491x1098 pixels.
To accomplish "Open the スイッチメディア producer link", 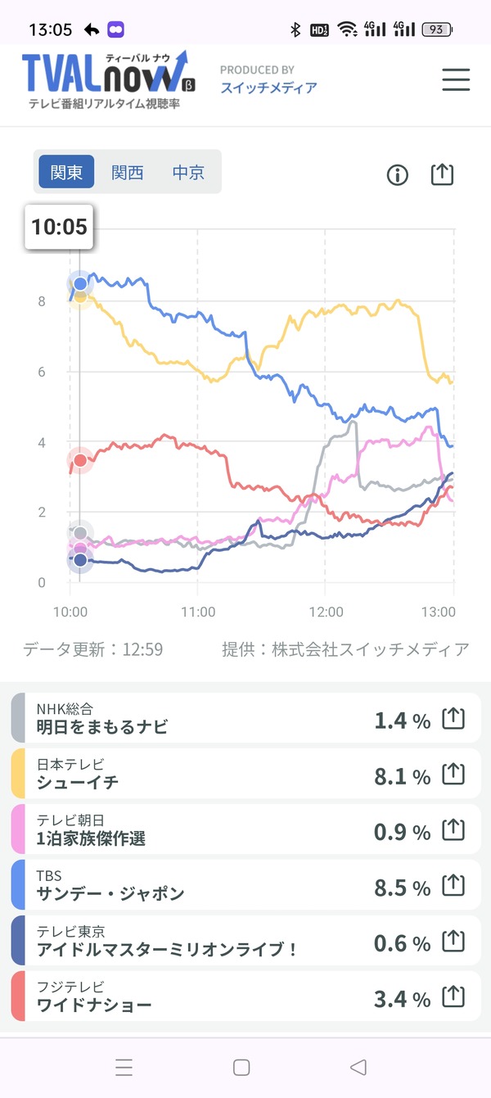I will 268,88.
